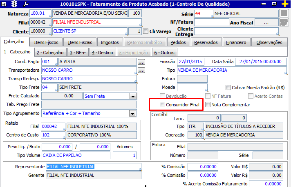
Task: Open the Reservados tab
Action: coord(206,42)
